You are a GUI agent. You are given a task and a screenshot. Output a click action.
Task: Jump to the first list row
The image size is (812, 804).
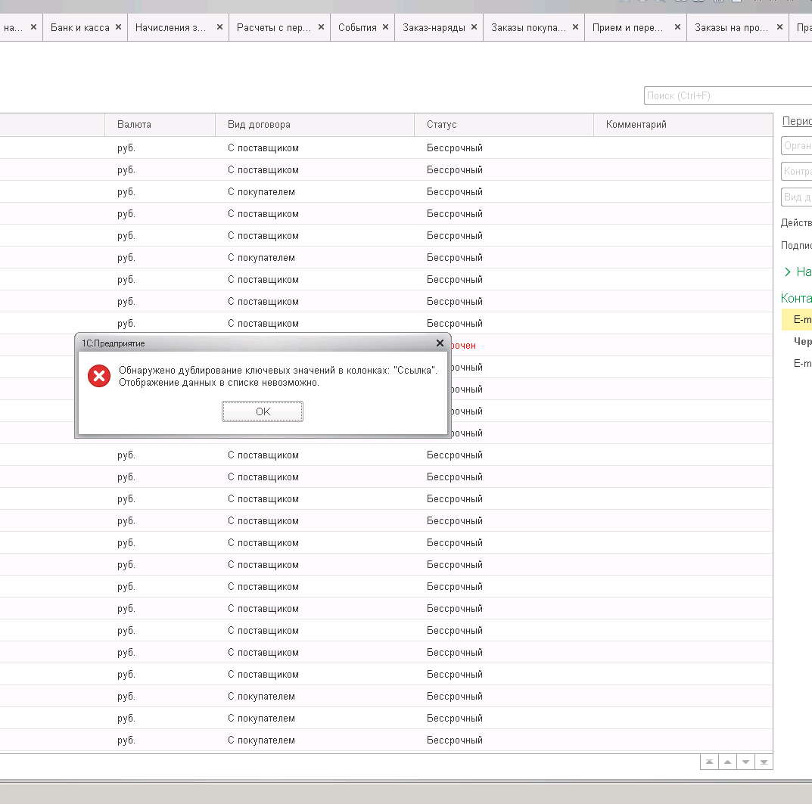click(x=709, y=762)
